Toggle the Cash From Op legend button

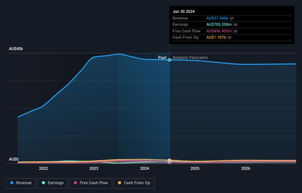tap(134, 183)
